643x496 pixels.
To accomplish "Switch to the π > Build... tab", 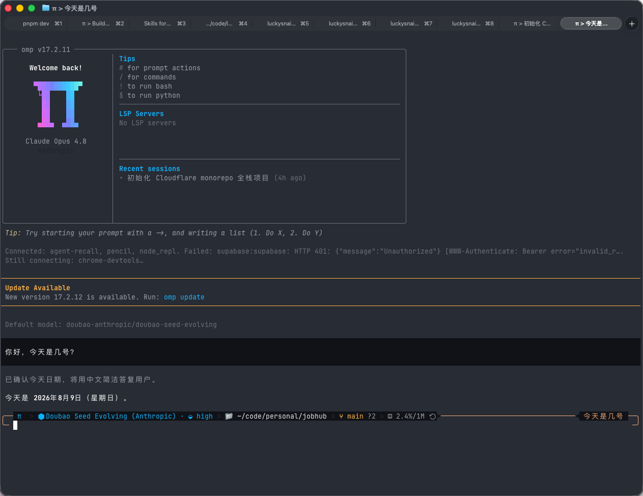I will [98, 23].
